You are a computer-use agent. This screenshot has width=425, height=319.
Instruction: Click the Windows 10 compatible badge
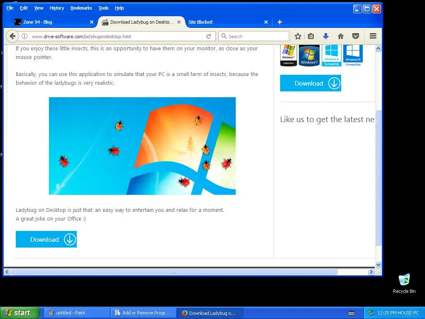coord(353,55)
